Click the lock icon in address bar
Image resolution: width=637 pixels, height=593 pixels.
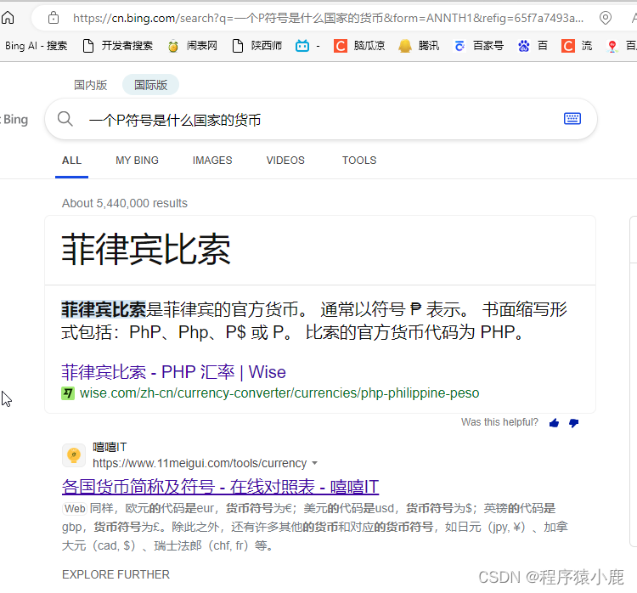coord(54,18)
